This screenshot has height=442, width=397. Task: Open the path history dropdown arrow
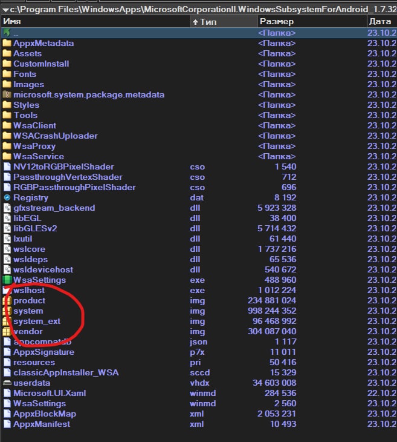(x=5, y=10)
